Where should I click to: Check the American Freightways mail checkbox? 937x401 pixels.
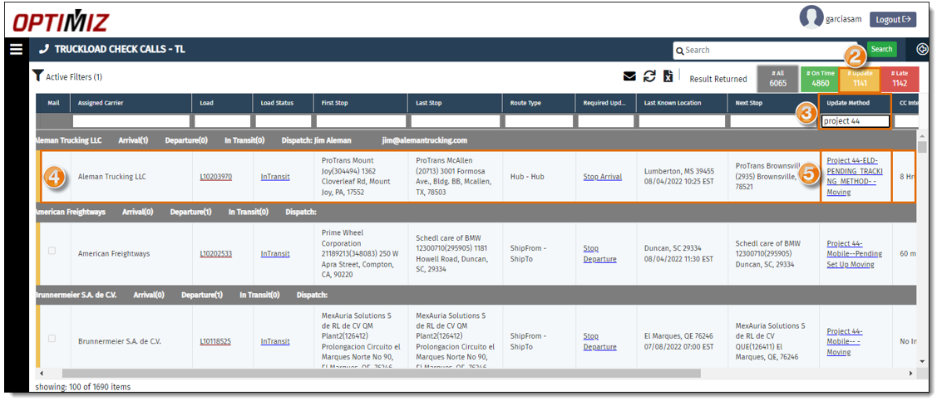(52, 251)
